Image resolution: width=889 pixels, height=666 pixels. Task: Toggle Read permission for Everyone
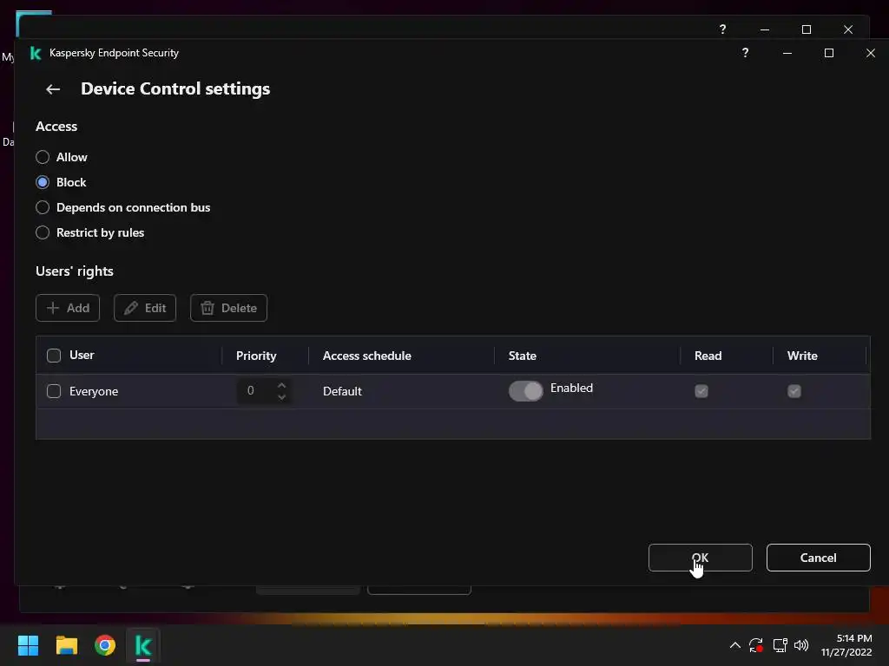(x=701, y=391)
